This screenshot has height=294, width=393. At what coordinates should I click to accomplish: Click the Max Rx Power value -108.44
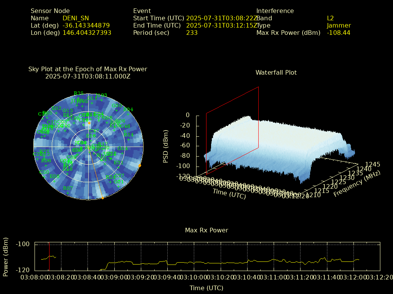tap(339, 33)
